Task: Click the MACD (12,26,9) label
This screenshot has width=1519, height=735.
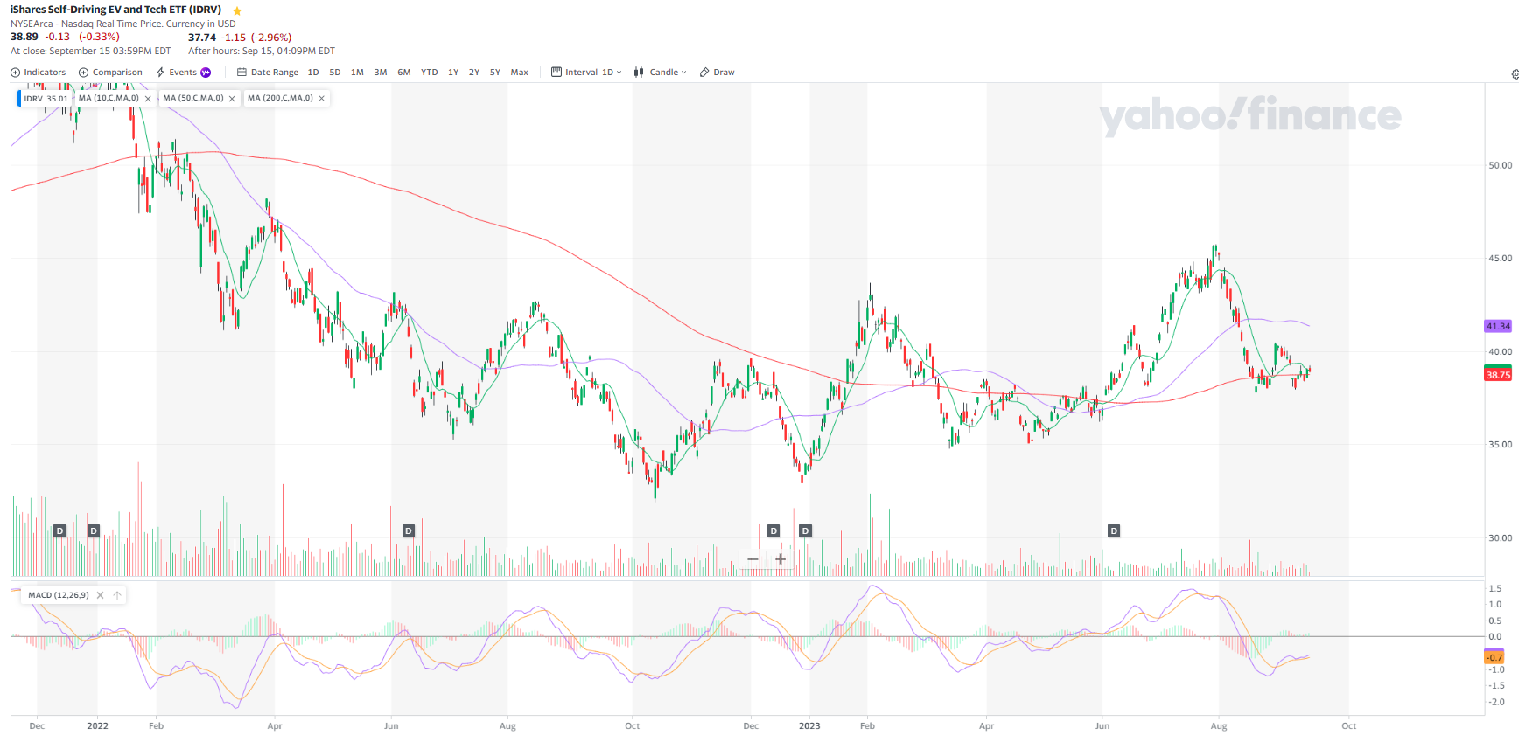Action: point(59,595)
